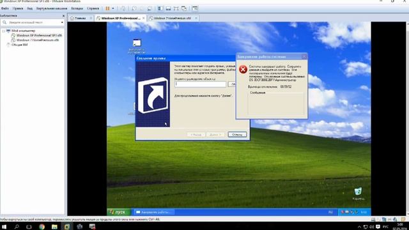This screenshot has width=409, height=230.
Task: Switch to the Windows 7 HomePremium tab
Action: point(173,19)
